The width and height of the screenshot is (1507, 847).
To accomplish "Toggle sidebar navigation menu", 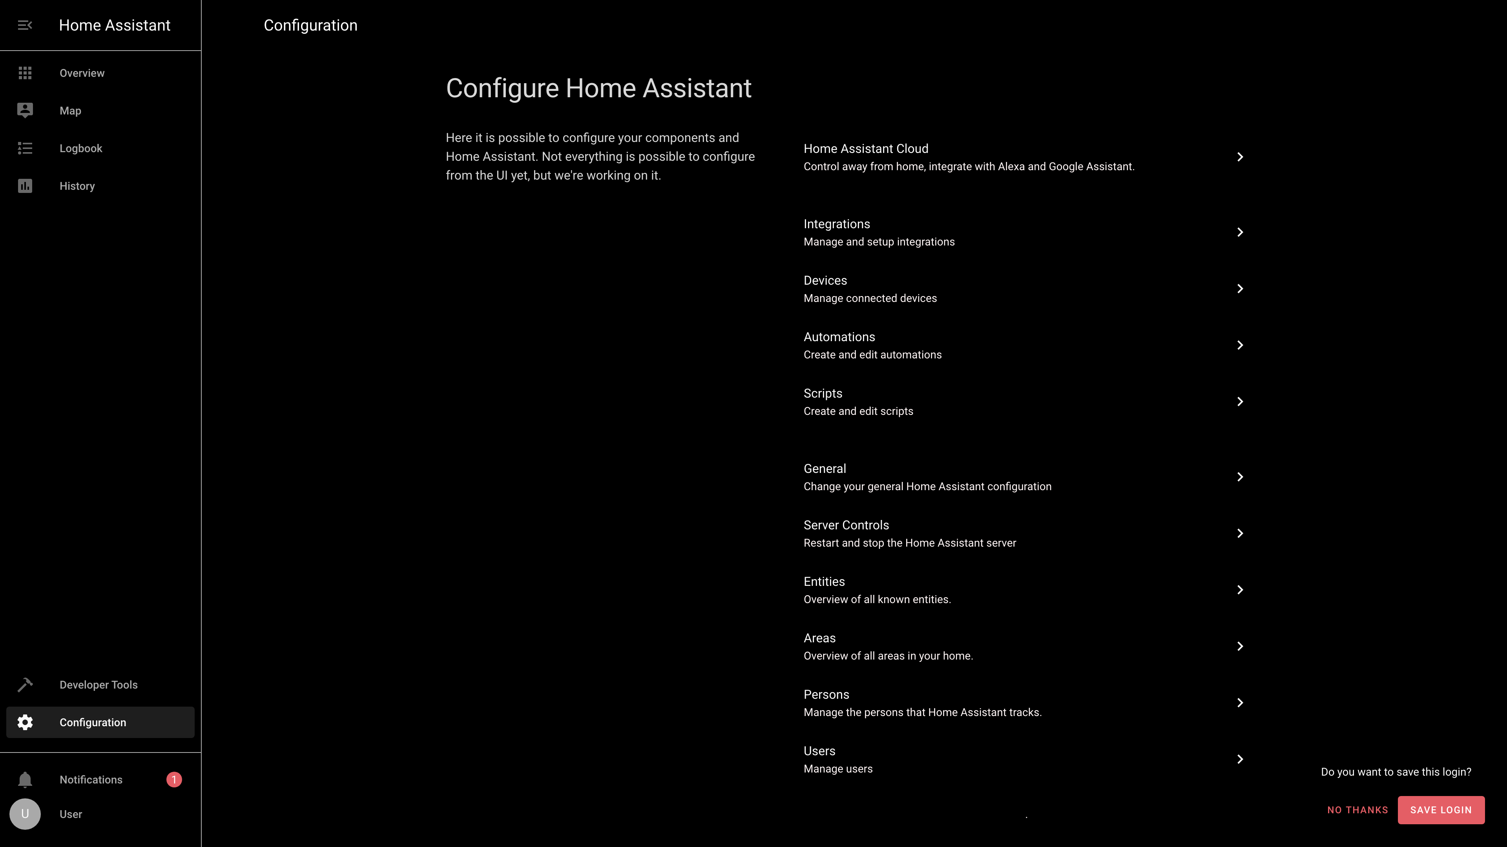I will 25,25.
